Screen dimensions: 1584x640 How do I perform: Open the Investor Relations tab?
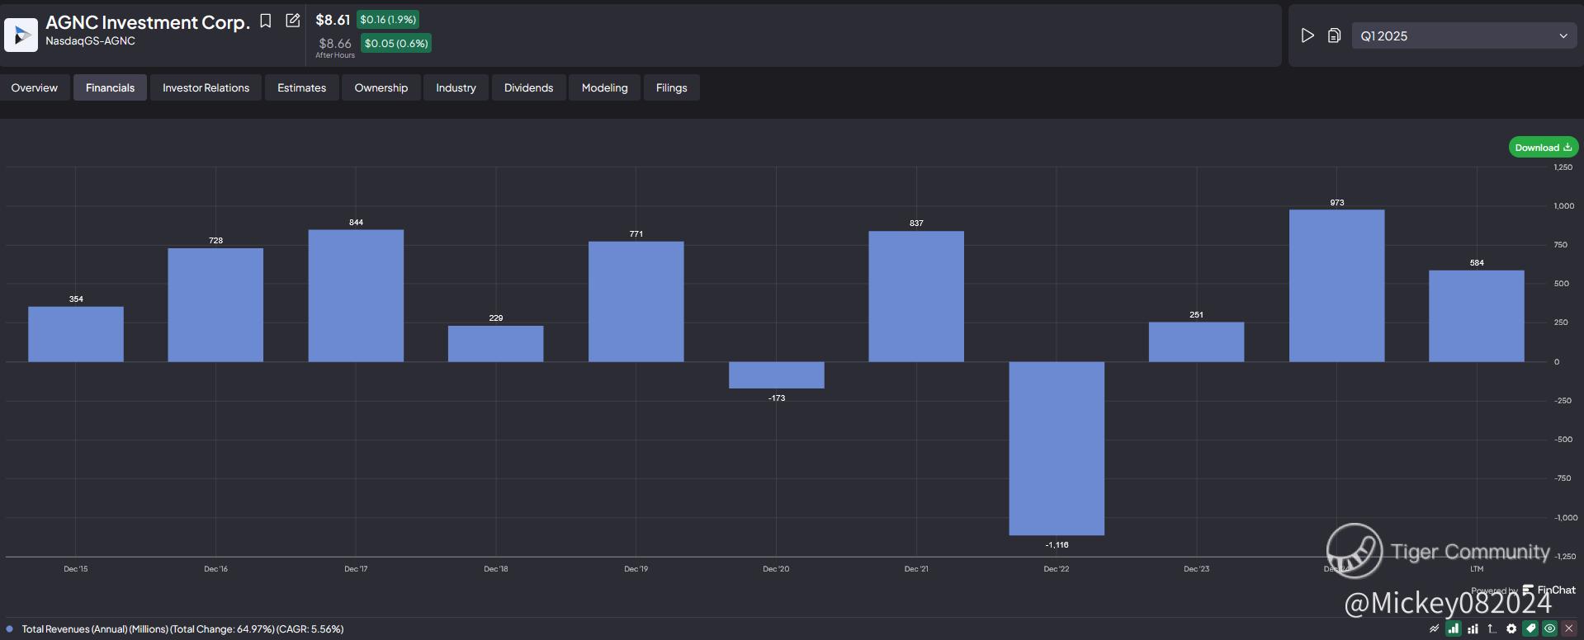point(206,87)
